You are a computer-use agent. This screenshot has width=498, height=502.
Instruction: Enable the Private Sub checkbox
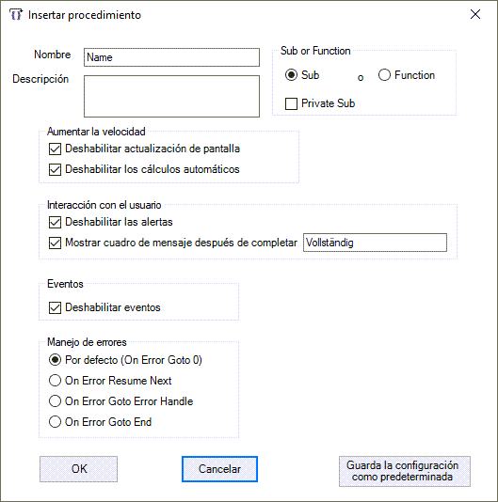291,103
